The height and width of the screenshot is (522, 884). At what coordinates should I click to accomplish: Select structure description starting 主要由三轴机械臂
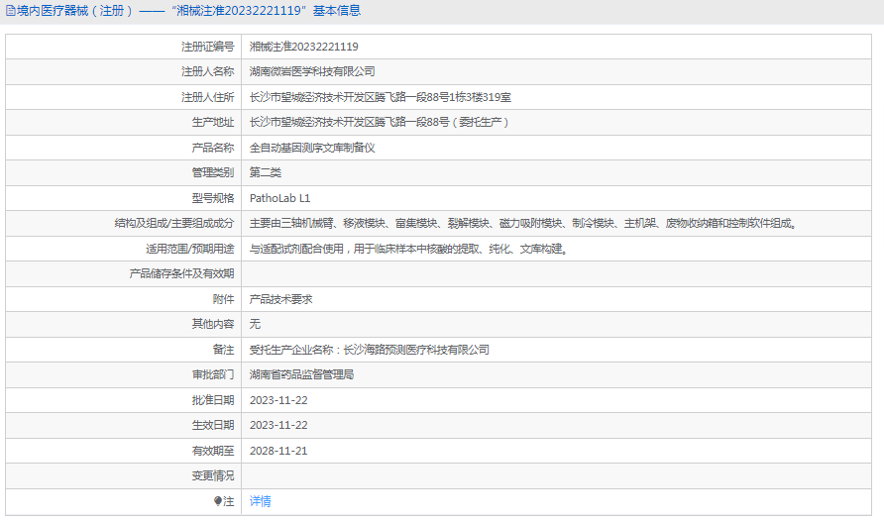coord(523,223)
